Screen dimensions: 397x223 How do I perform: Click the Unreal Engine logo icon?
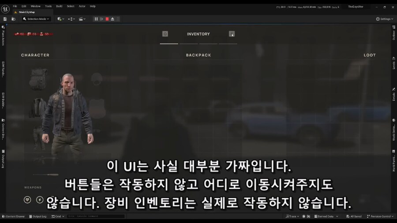click(5, 9)
